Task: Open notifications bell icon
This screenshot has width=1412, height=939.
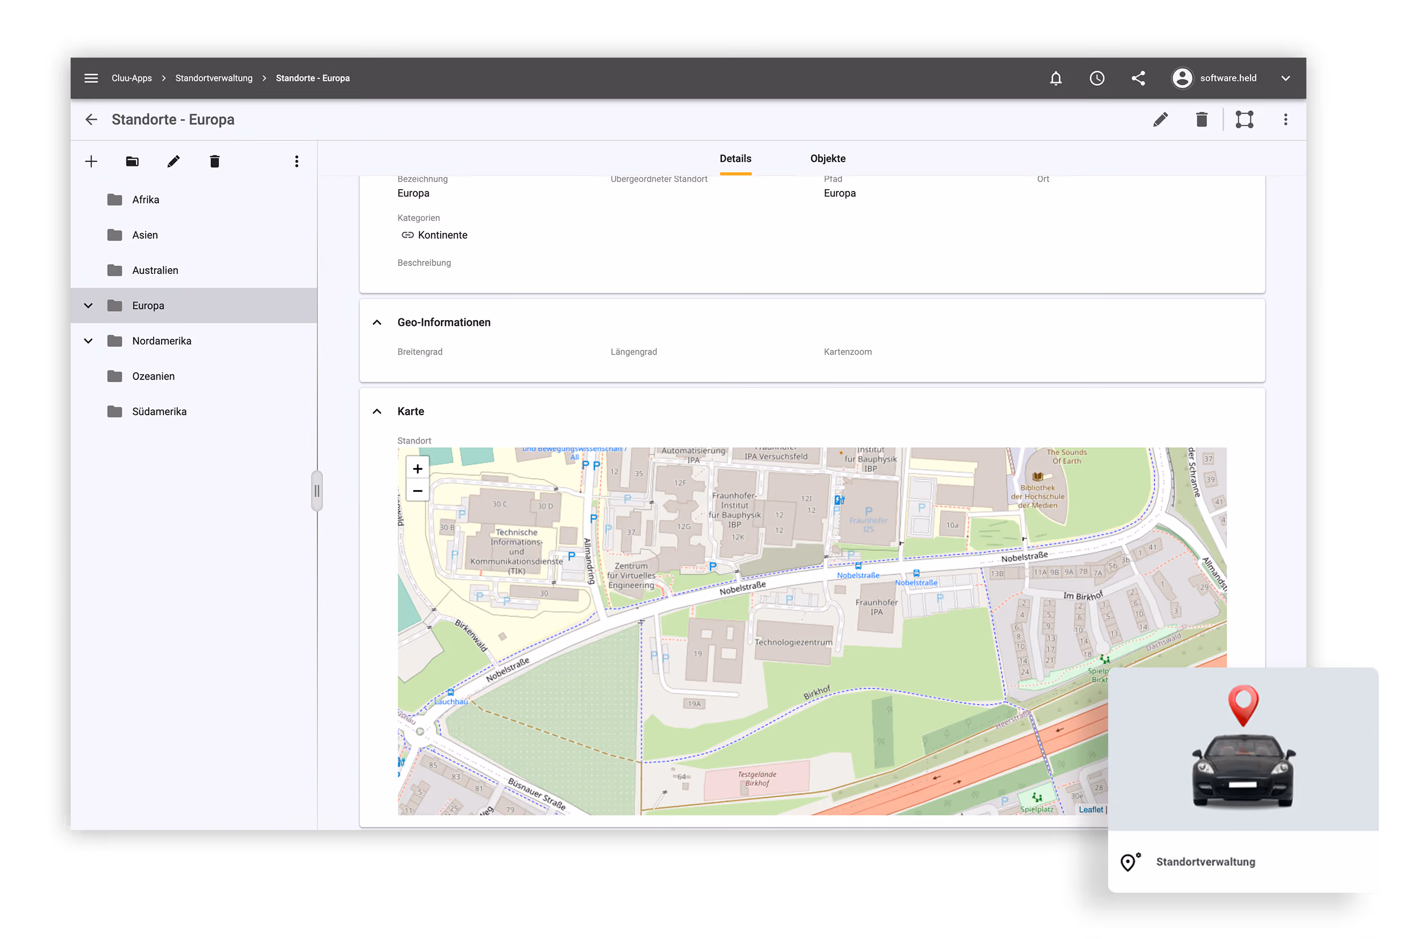Action: (x=1056, y=78)
